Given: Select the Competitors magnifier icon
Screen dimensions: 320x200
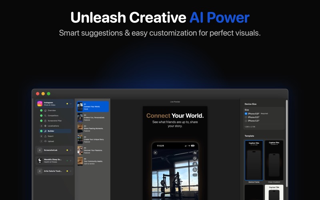Looking at the screenshot, I should [45, 116].
